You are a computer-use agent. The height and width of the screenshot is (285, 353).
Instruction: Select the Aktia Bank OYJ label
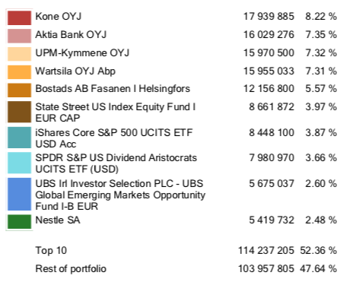pos(71,35)
